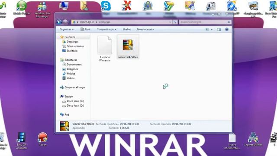
Task: Select Equipo in navigation pane
Action: 68,97
